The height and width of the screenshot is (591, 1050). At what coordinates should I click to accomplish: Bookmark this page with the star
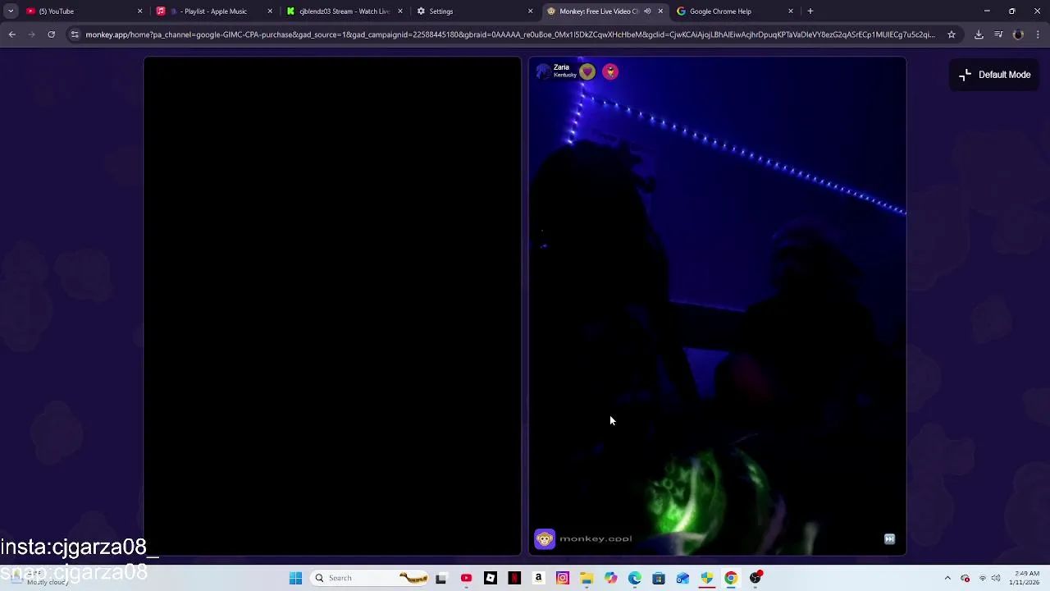click(952, 34)
